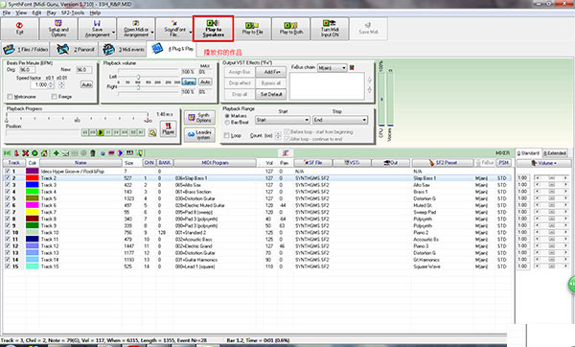Viewport: 575px width, 347px height.
Task: Click the green plus icon in track toolbar
Action: (57, 153)
